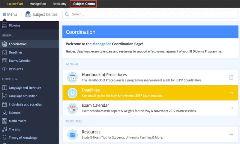
Task: Click the search magnifier icon
Action: [x=67, y=14]
